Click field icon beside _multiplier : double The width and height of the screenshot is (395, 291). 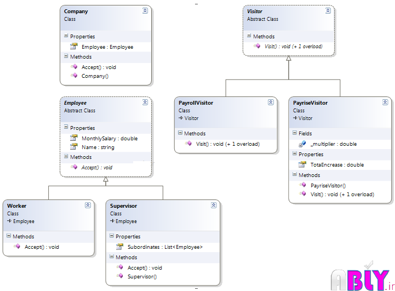click(302, 144)
